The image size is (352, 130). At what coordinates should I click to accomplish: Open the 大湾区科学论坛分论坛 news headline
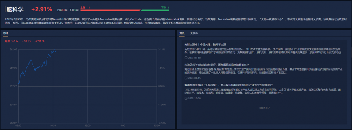pyautogui.click(x=217, y=65)
